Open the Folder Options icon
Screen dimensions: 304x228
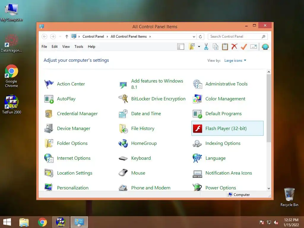click(49, 143)
